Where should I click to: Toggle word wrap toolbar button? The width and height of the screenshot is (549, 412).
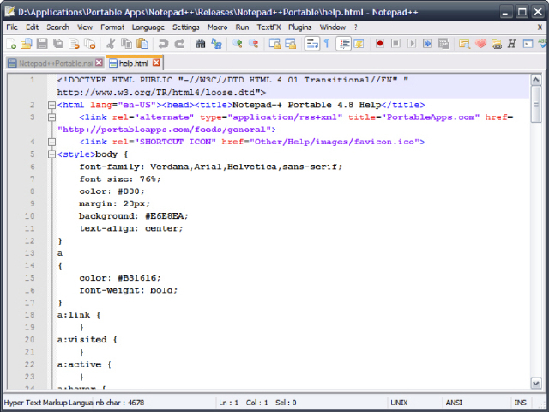(311, 44)
